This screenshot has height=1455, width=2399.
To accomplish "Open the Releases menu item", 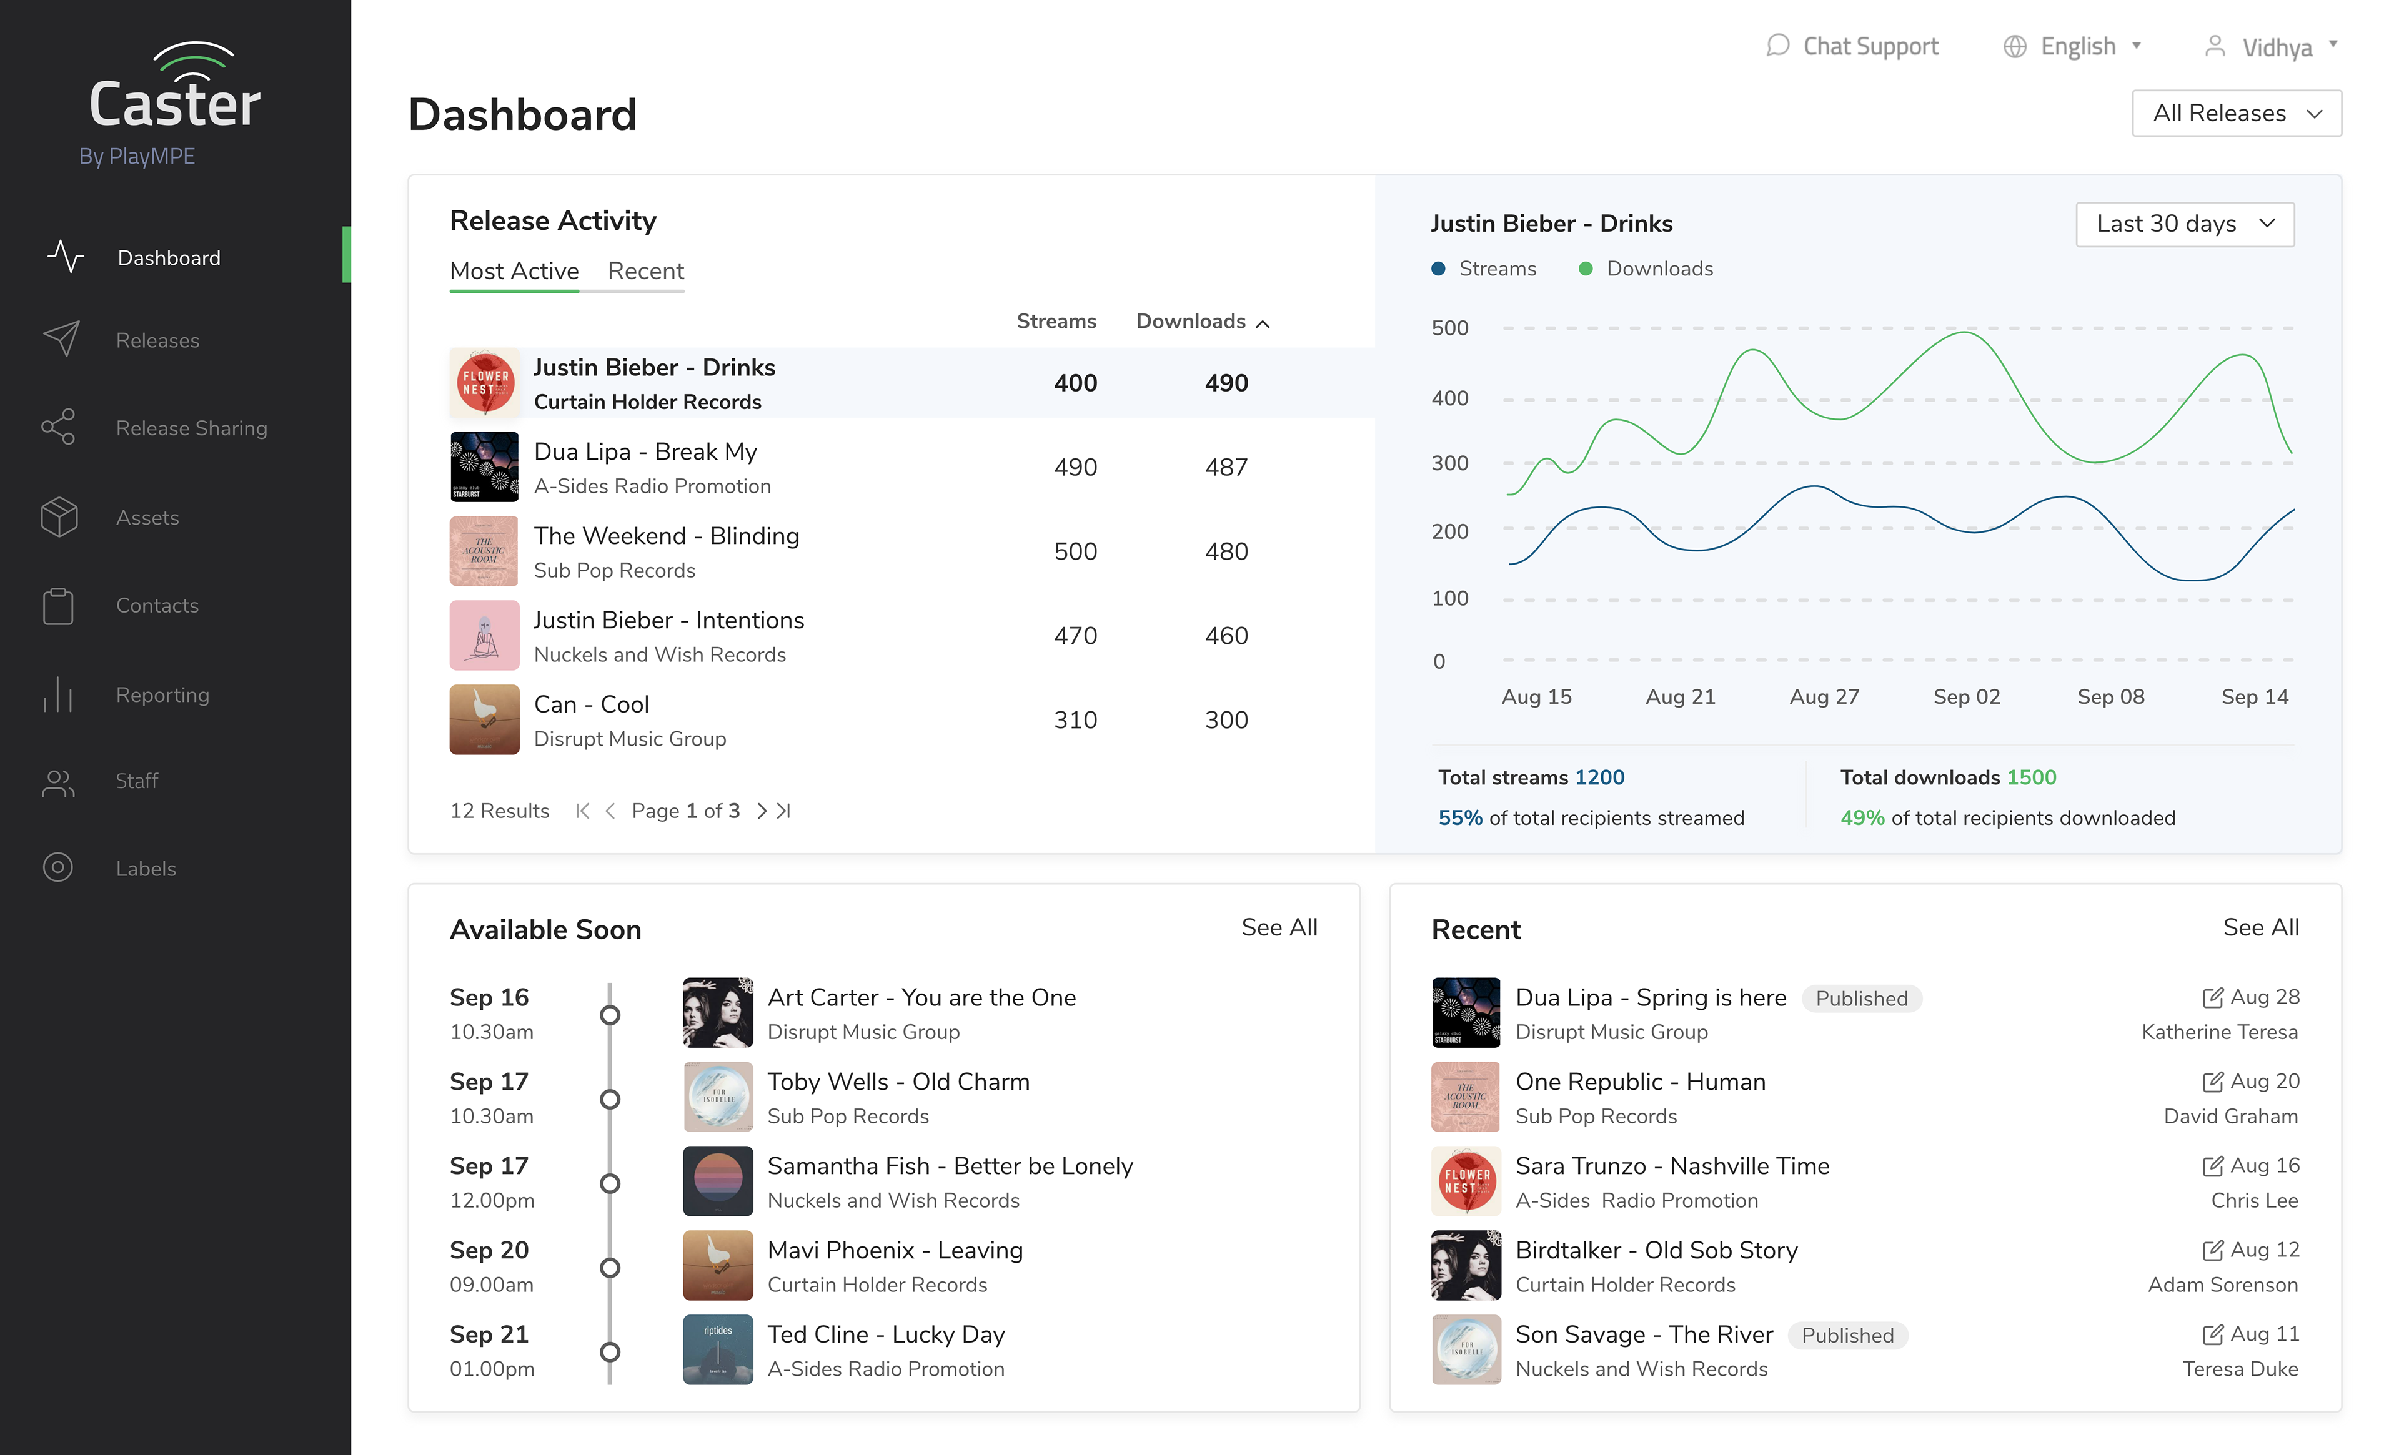I will point(157,340).
